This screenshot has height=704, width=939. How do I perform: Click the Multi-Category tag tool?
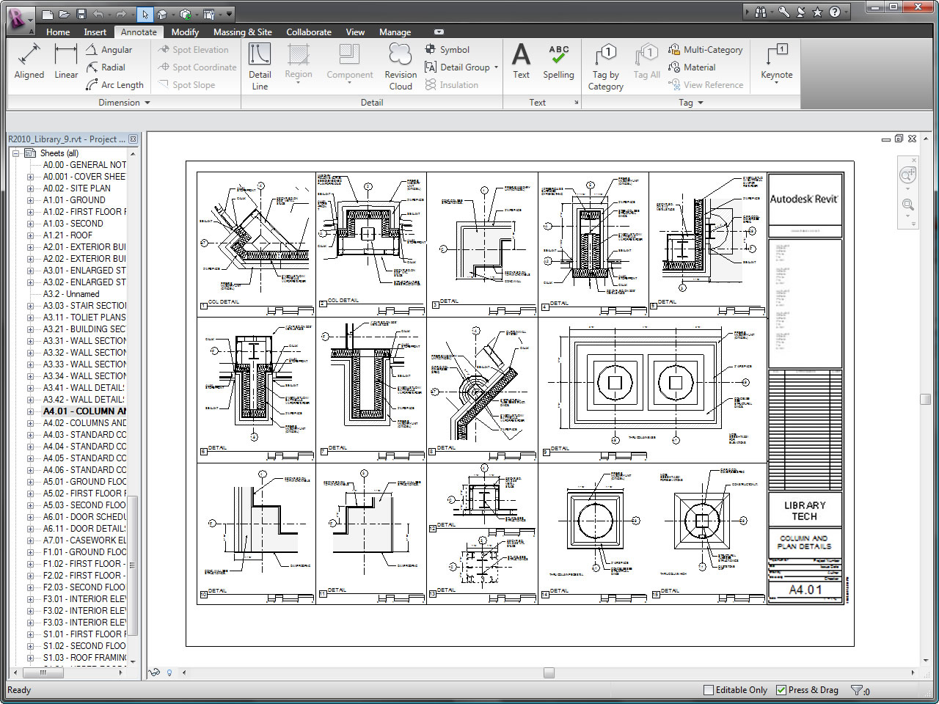click(705, 50)
